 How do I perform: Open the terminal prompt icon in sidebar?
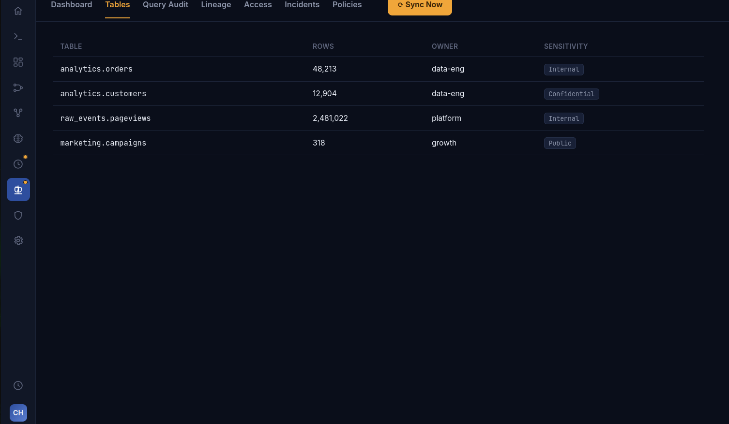click(18, 37)
